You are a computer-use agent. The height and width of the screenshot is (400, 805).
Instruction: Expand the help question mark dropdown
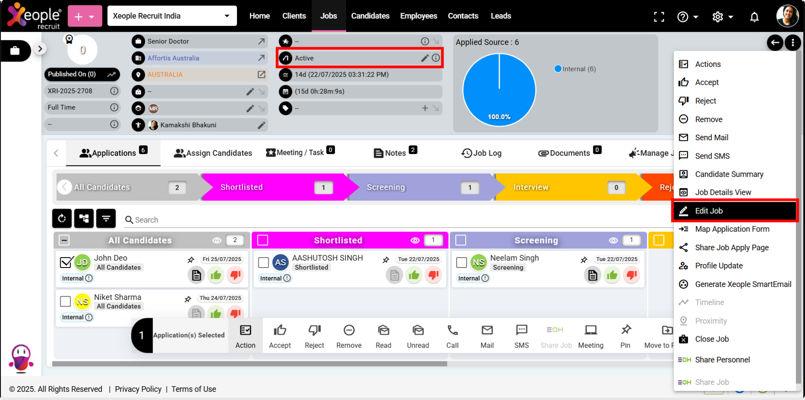(688, 17)
